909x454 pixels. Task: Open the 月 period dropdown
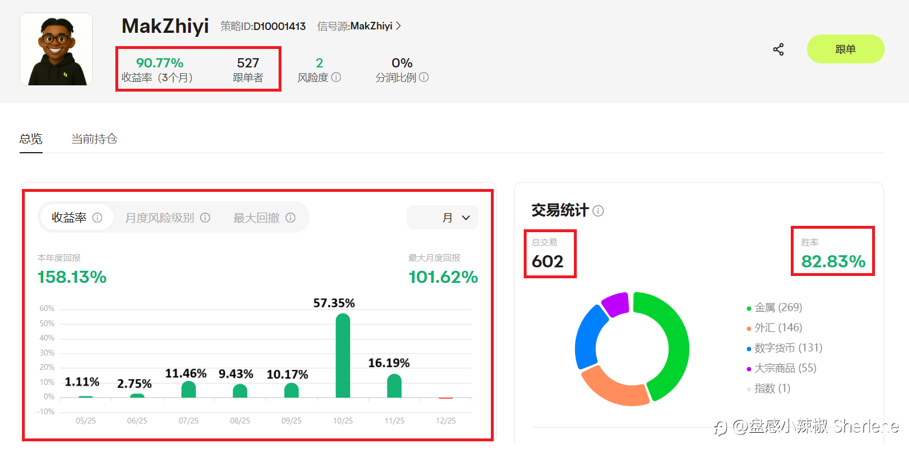tap(442, 218)
